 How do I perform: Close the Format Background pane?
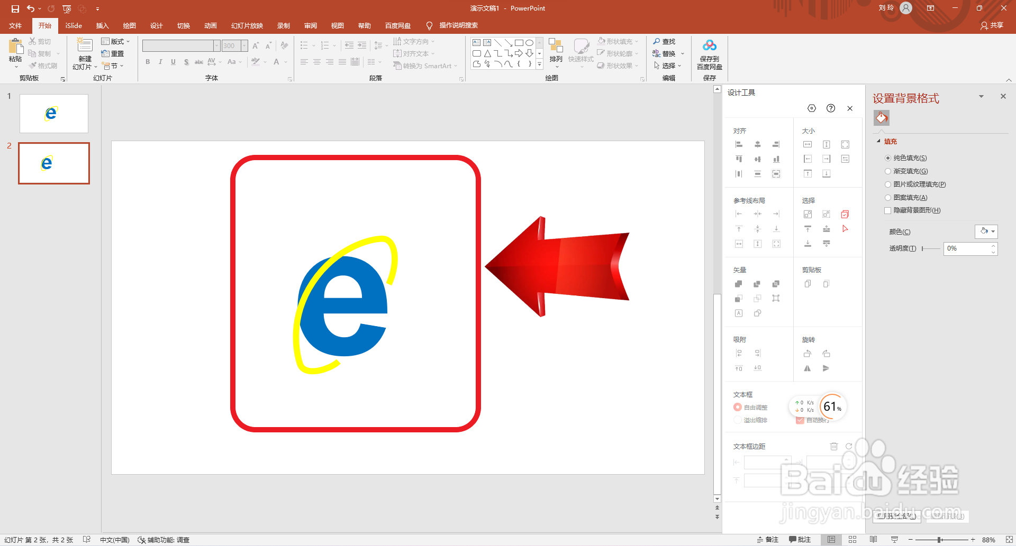tap(1003, 96)
